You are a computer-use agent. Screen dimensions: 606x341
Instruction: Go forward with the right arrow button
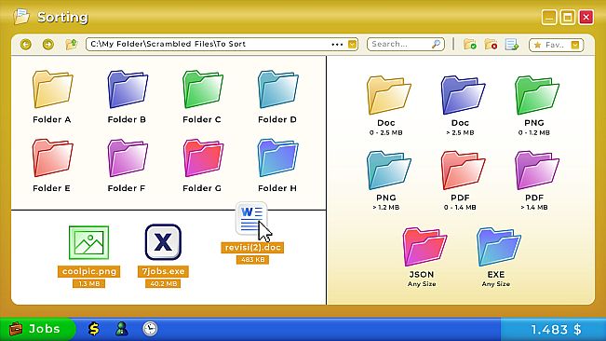(48, 45)
